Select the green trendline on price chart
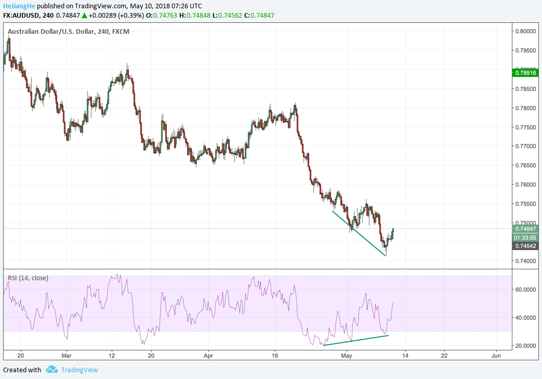Screen dimensions: 542x379 [359, 233]
